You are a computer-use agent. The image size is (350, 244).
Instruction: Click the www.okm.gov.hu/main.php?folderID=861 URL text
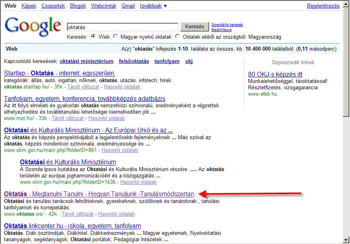(x=51, y=150)
